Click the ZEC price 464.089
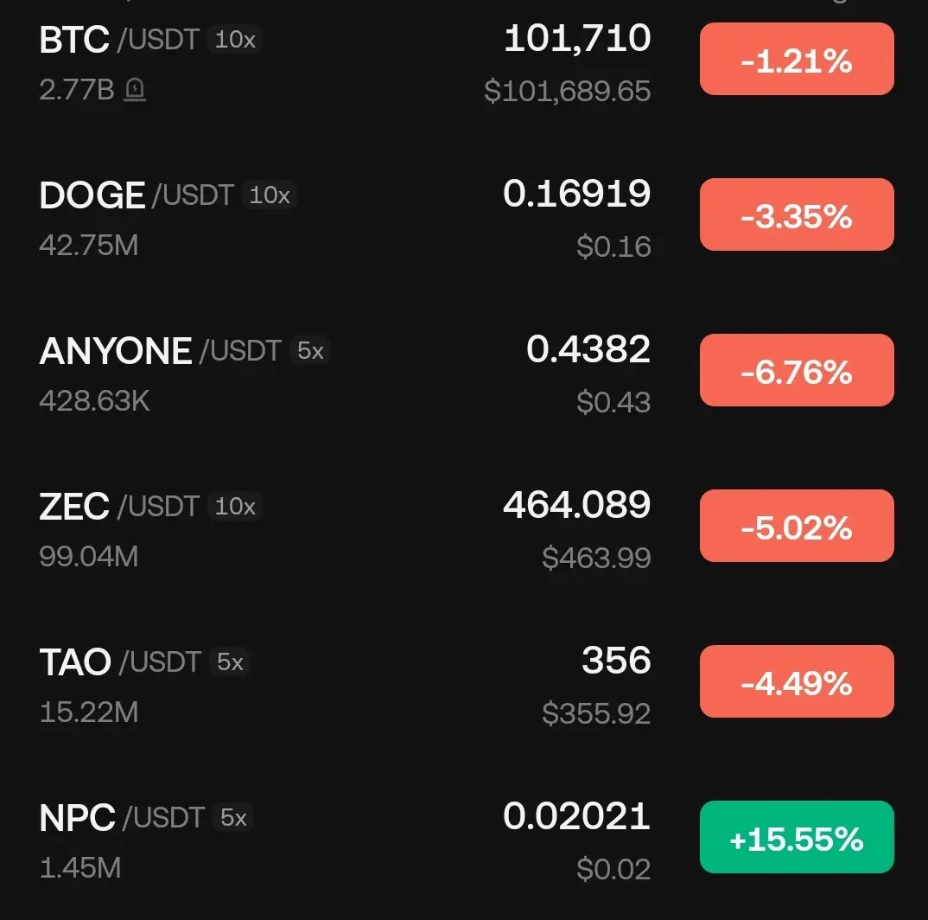The width and height of the screenshot is (928, 920). pyautogui.click(x=576, y=505)
